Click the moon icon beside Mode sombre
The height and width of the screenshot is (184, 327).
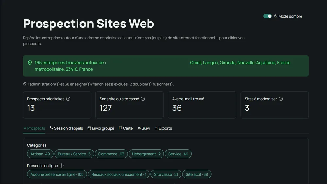(x=276, y=16)
